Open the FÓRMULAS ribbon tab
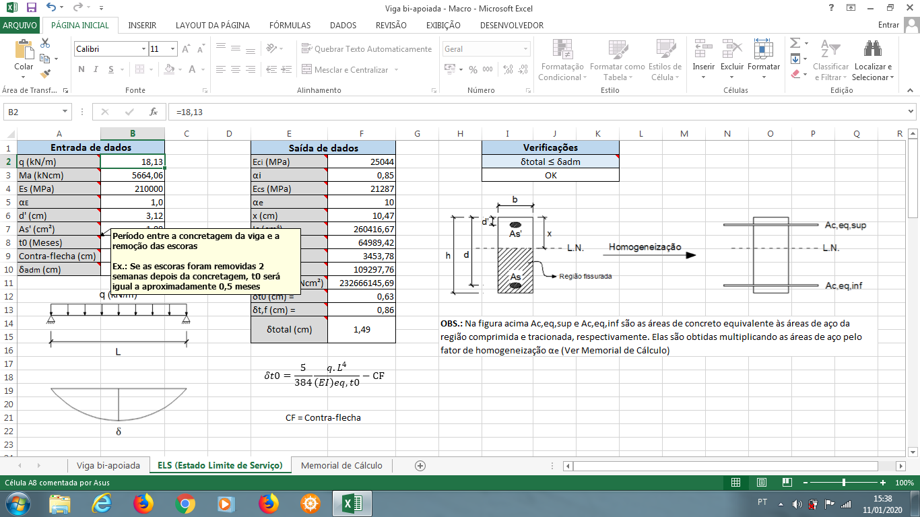Screen dimensions: 920x517 coord(290,25)
